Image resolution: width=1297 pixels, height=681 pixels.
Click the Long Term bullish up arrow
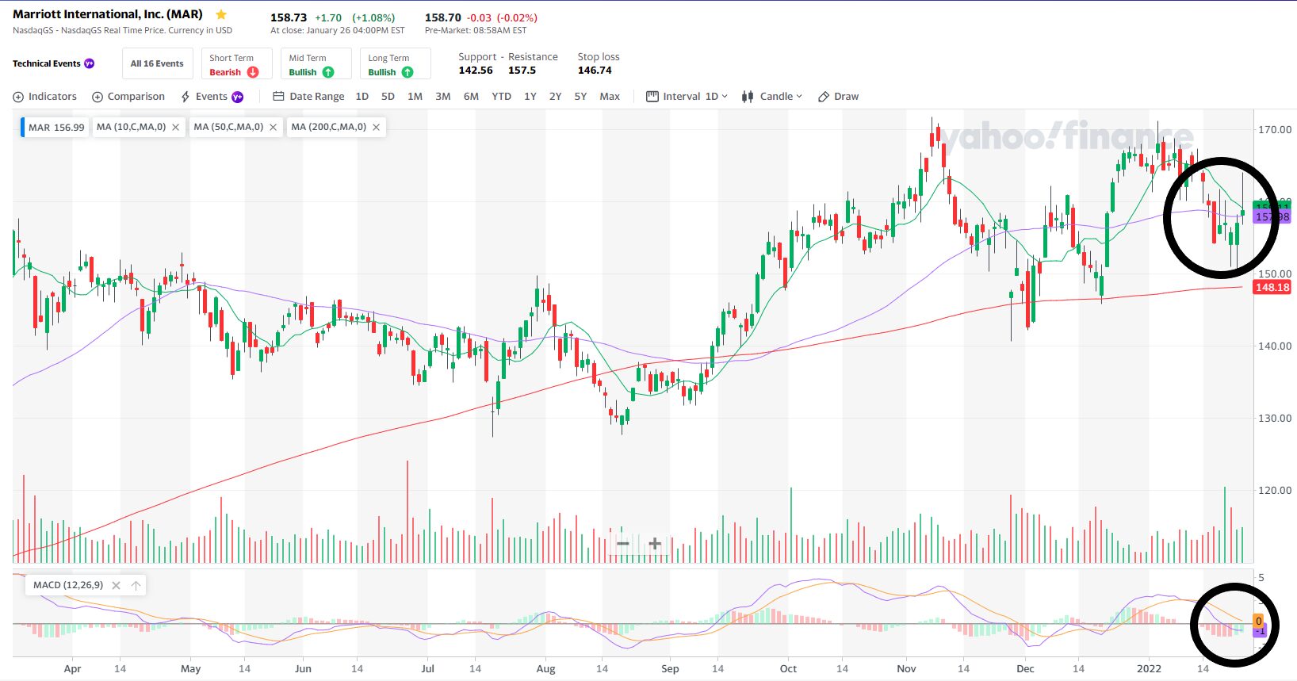(407, 72)
